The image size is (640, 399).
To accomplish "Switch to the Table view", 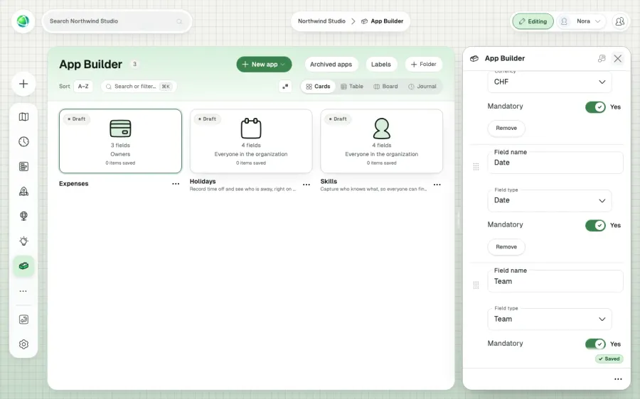I will [x=352, y=87].
